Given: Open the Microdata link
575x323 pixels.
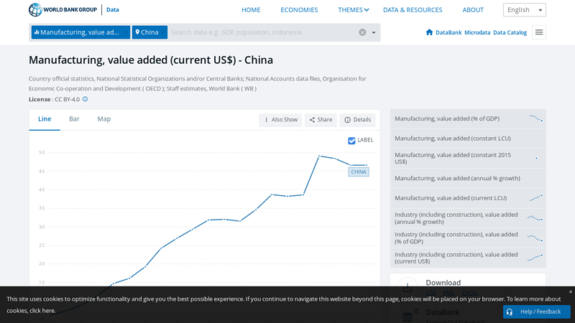Looking at the screenshot, I should pyautogui.click(x=477, y=32).
